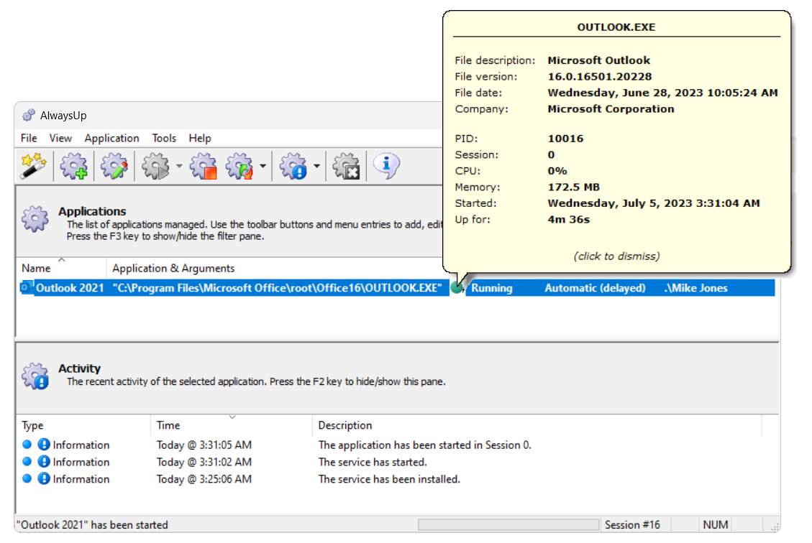Click status bar message "Outlook 2021" has been started

tap(91, 525)
